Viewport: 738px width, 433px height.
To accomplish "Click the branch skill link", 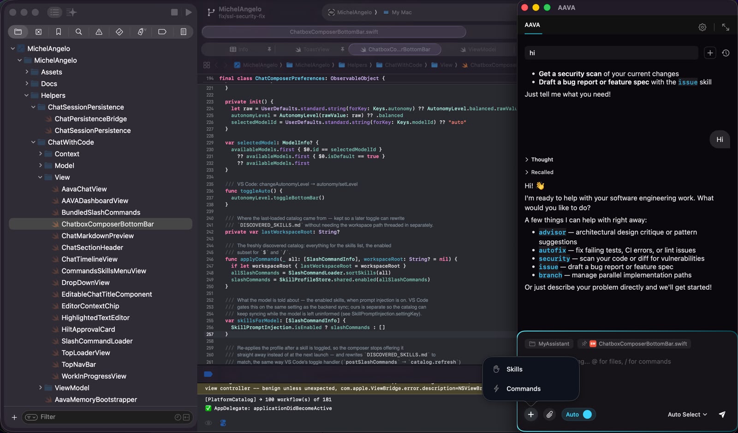I will [x=550, y=275].
